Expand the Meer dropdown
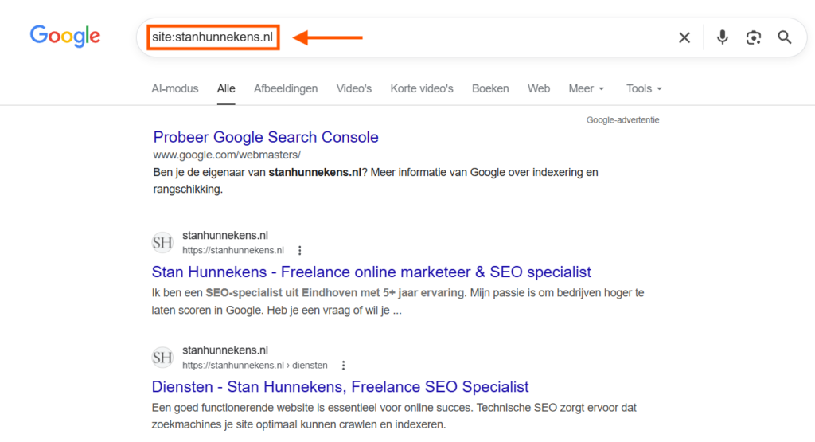 click(587, 88)
